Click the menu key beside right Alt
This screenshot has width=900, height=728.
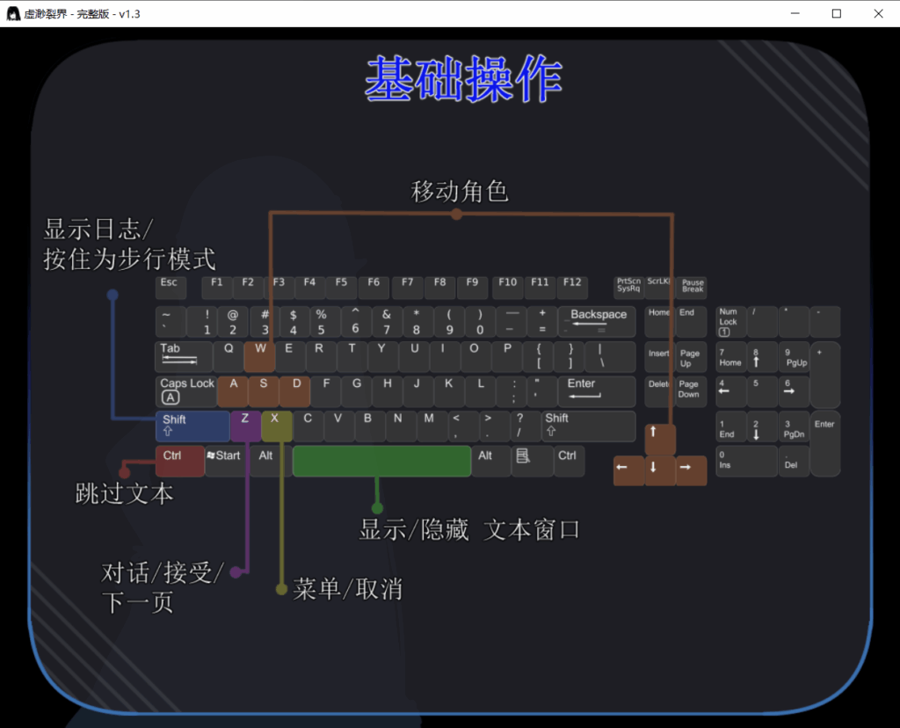532,461
